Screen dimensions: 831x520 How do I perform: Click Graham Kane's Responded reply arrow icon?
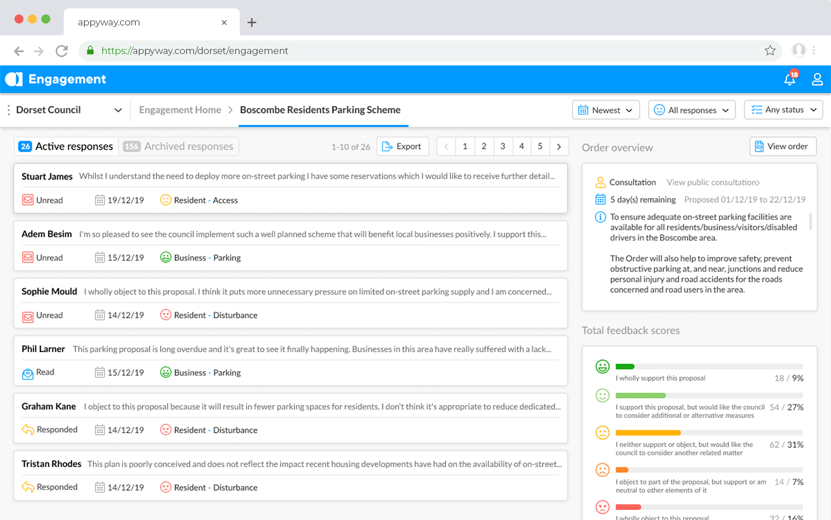click(27, 430)
